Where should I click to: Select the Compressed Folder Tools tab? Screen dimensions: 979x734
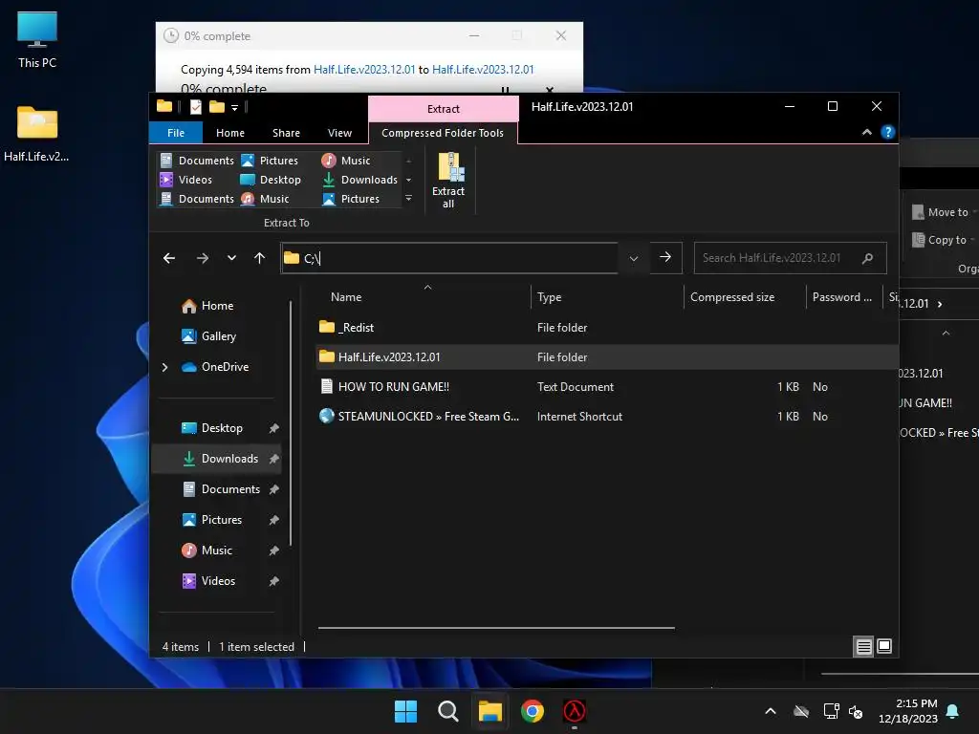[443, 133]
